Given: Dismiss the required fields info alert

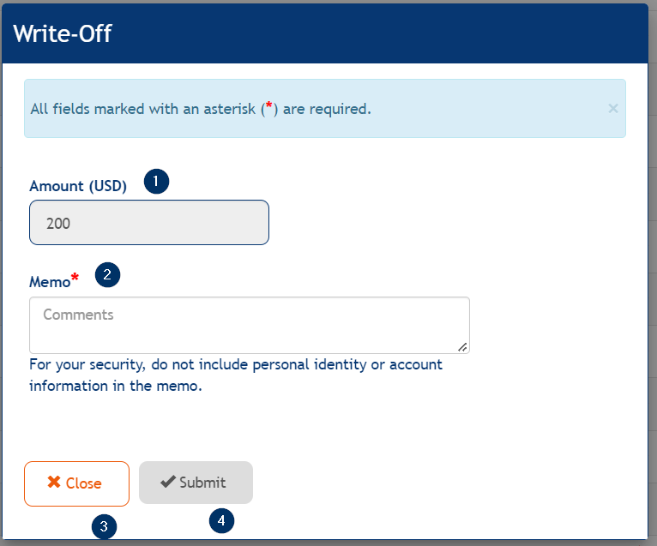Looking at the screenshot, I should point(612,109).
